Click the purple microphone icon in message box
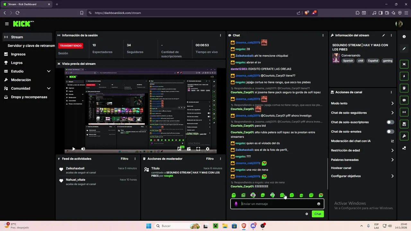The height and width of the screenshot is (231, 411). pyautogui.click(x=236, y=204)
